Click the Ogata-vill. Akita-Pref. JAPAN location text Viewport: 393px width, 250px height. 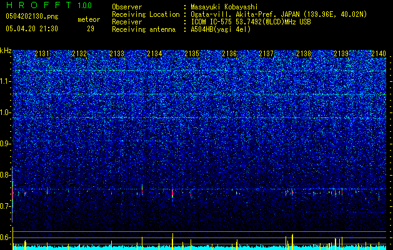coord(279,14)
